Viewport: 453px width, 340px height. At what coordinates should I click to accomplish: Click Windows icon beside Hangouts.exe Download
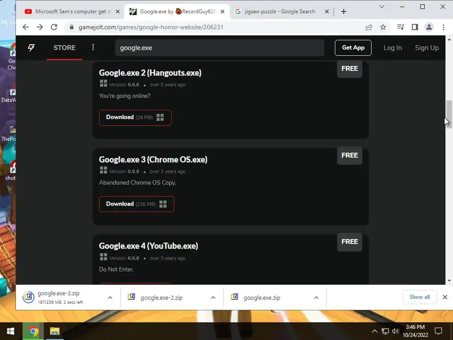(160, 117)
